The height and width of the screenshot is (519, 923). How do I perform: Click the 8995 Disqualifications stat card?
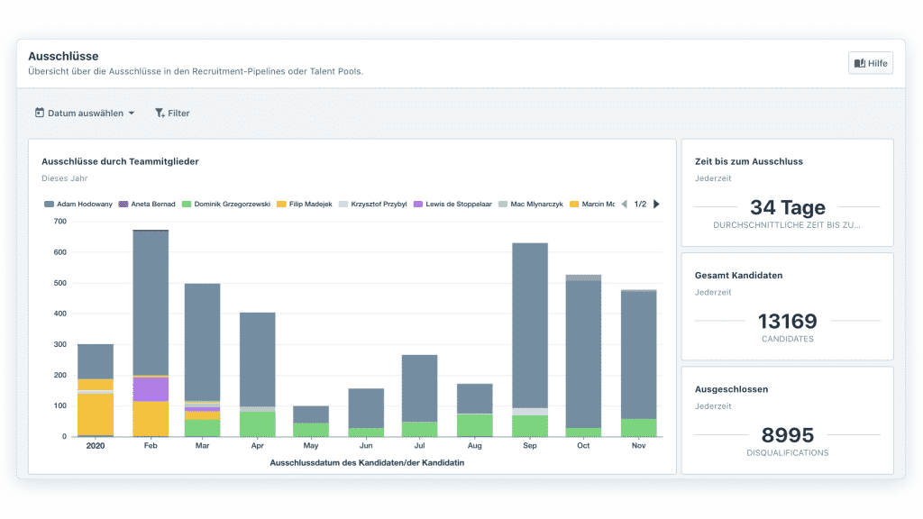(787, 421)
